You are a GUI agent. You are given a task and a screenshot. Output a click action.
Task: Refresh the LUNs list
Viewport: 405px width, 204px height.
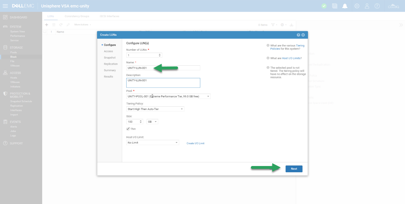(x=61, y=25)
